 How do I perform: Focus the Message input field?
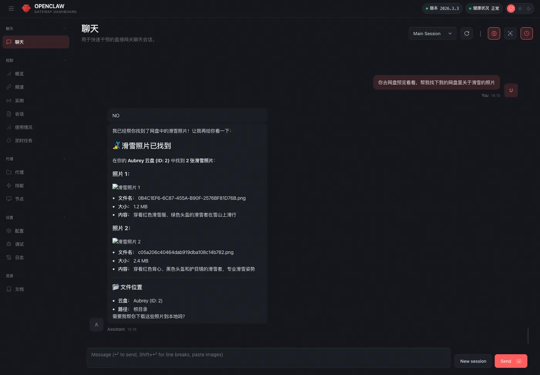[x=268, y=358]
